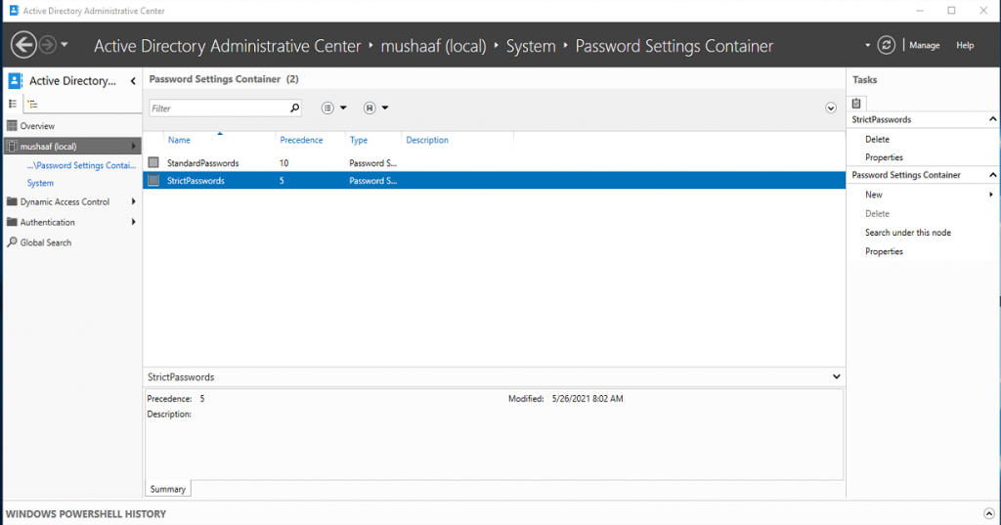1001x525 pixels.
Task: Sort by Precedence column header
Action: pyautogui.click(x=301, y=140)
